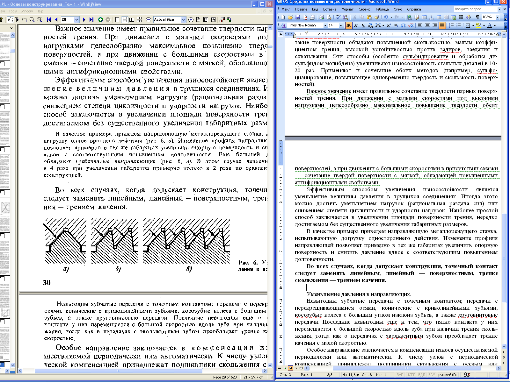
Task: Go to previous page in WinDjView
Action: tap(56, 20)
